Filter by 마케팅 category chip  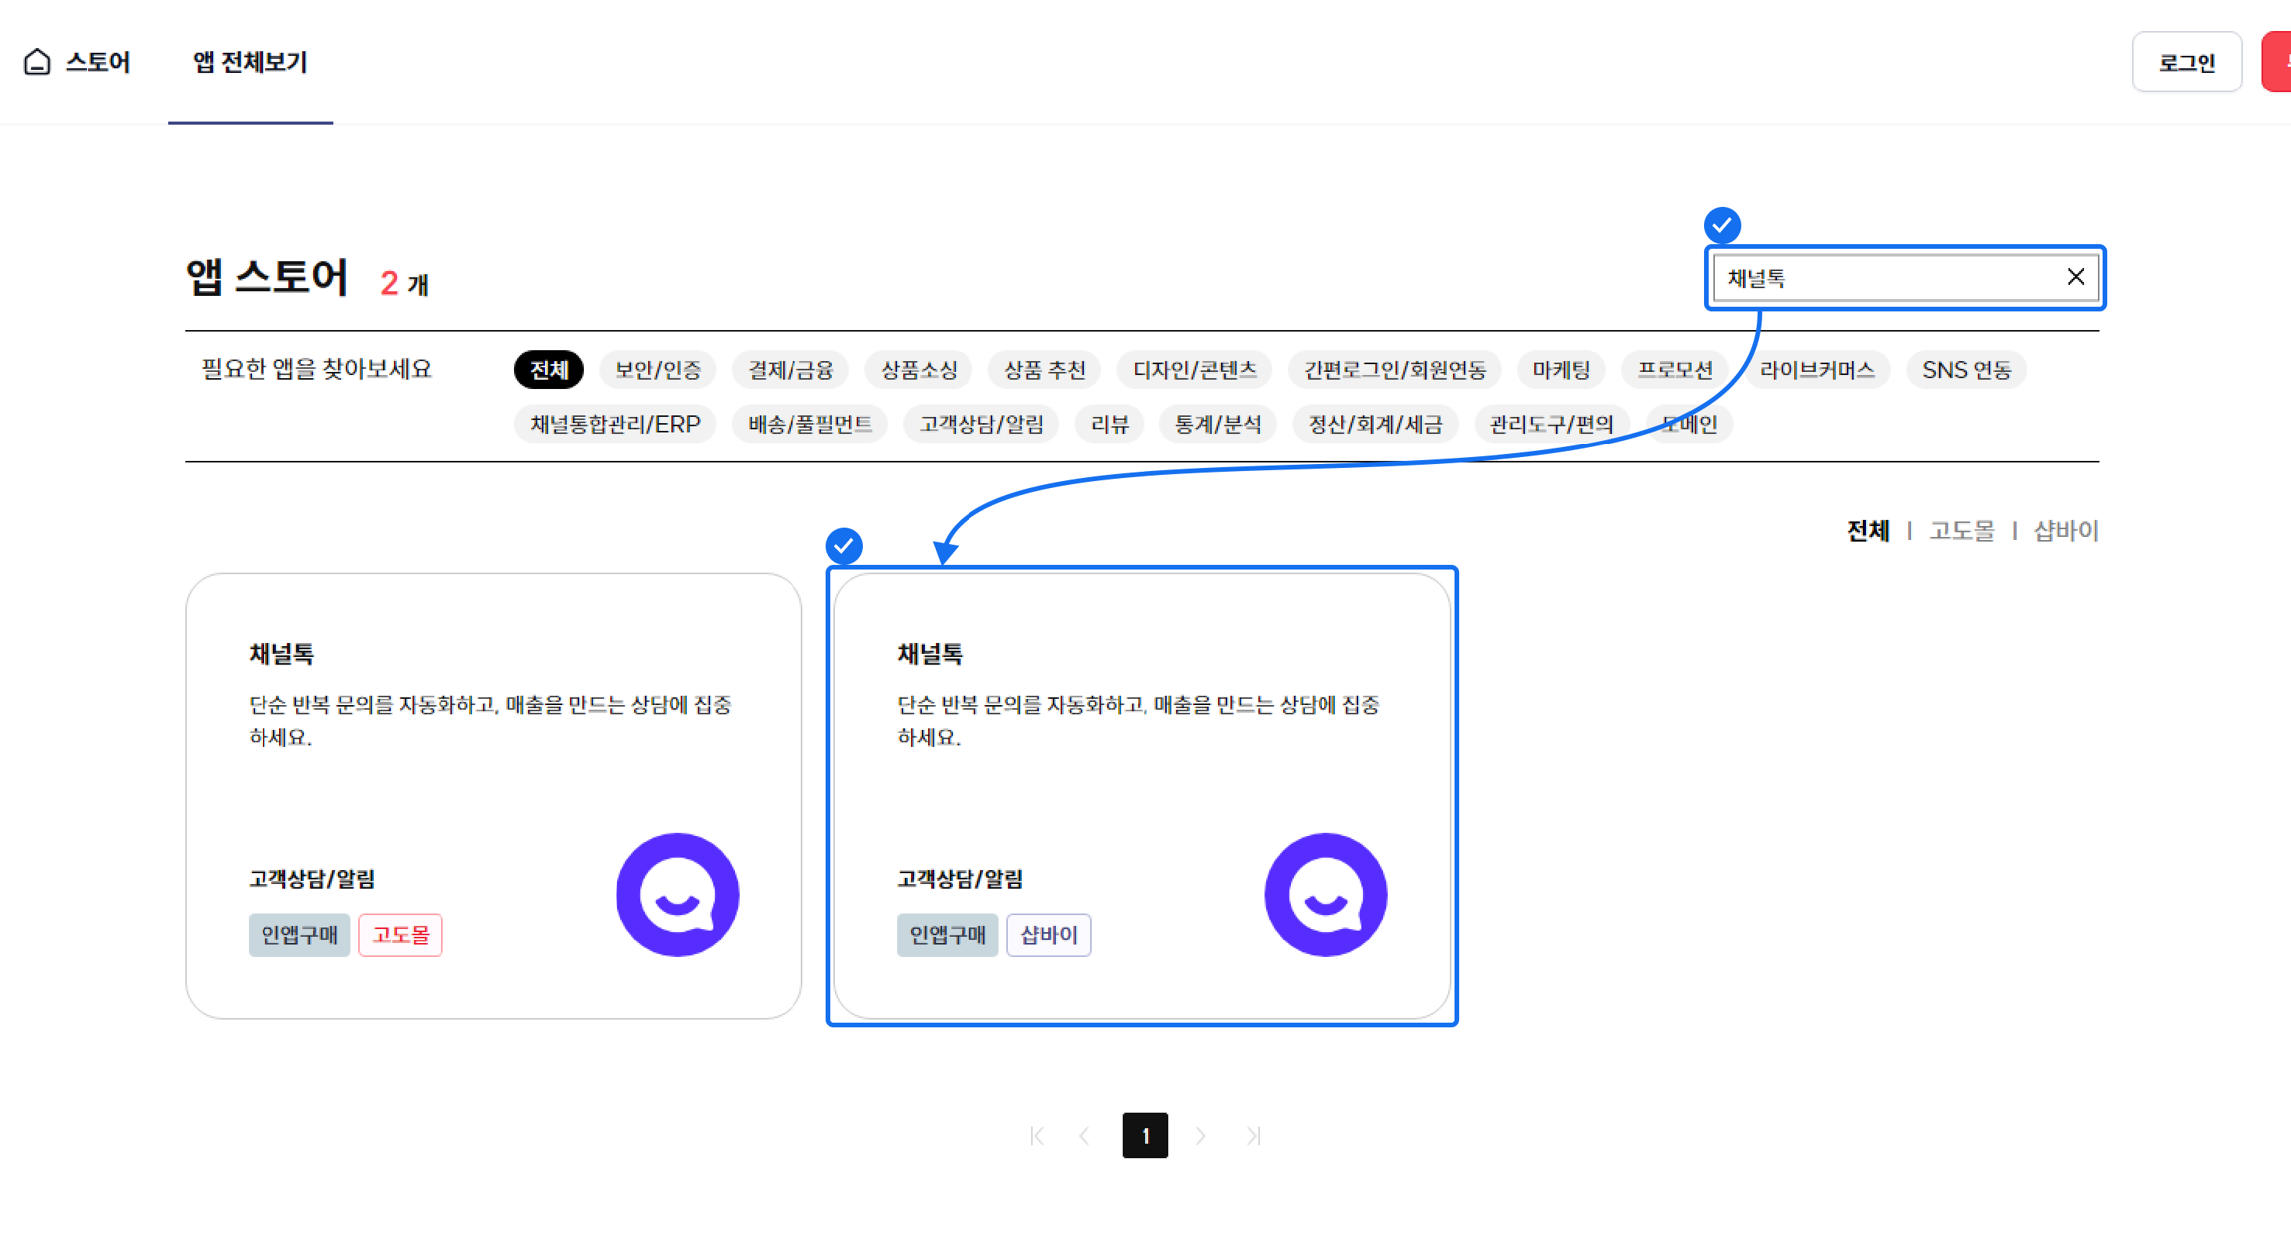1560,370
